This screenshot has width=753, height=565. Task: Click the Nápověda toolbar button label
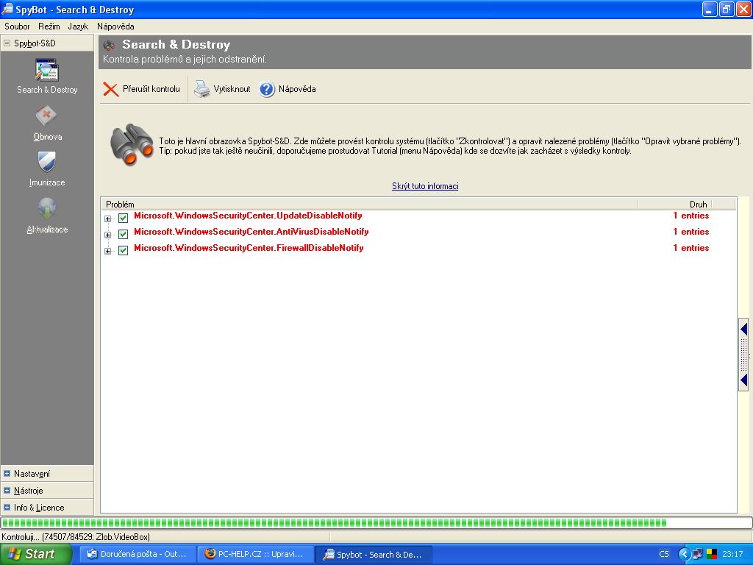pos(297,89)
